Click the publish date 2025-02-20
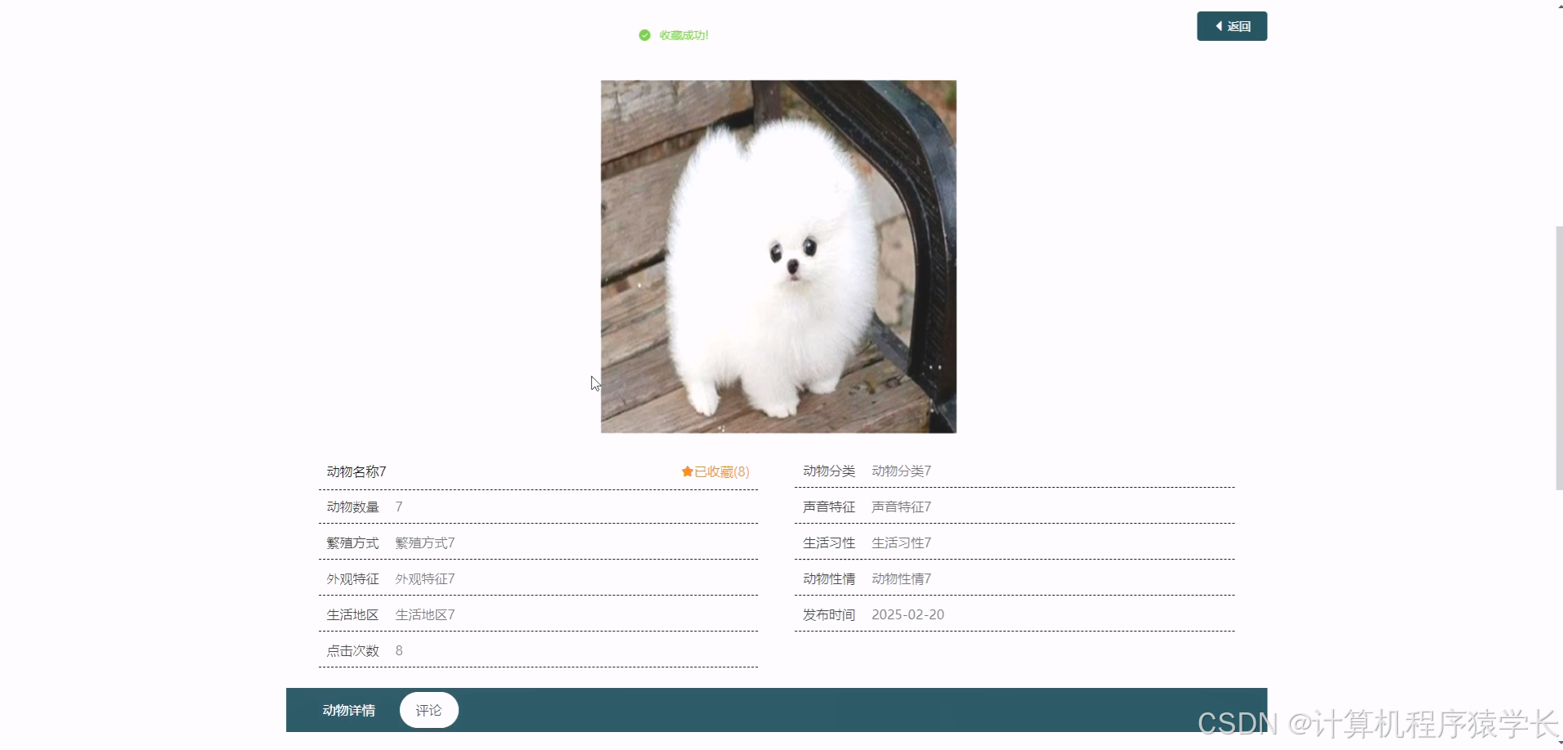The image size is (1563, 750). 907,614
